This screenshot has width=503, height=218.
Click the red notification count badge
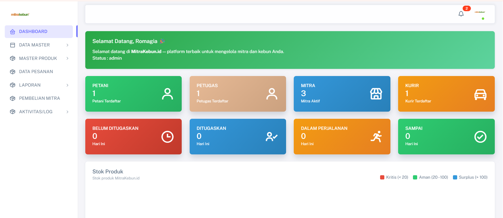point(466,8)
